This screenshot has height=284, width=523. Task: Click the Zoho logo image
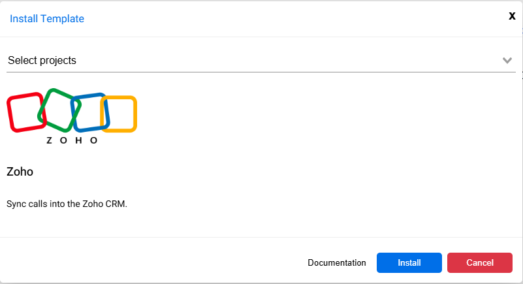pos(72,116)
